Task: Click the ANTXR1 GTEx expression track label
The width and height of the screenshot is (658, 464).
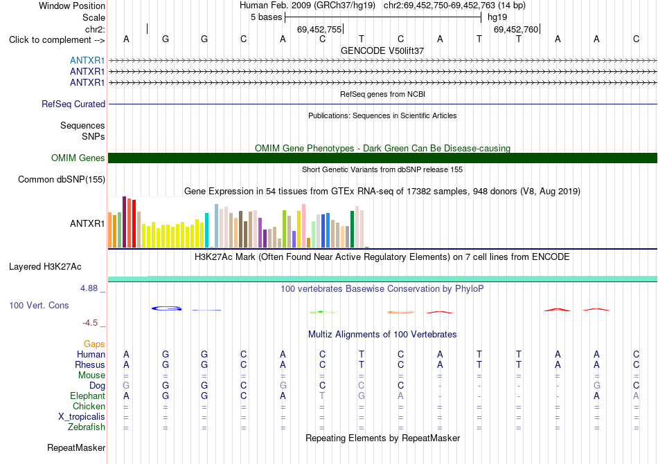Action: point(87,223)
